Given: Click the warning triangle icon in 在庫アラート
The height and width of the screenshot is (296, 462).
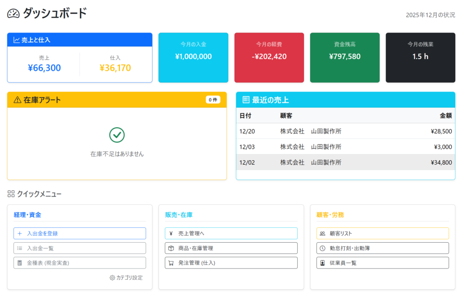Looking at the screenshot, I should pos(18,100).
